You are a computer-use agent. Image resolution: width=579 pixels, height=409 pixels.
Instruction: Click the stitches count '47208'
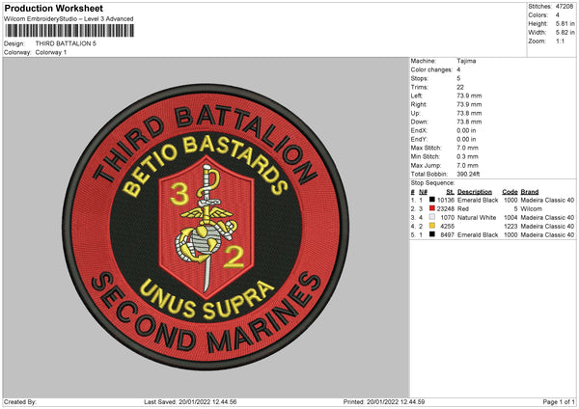(x=565, y=7)
